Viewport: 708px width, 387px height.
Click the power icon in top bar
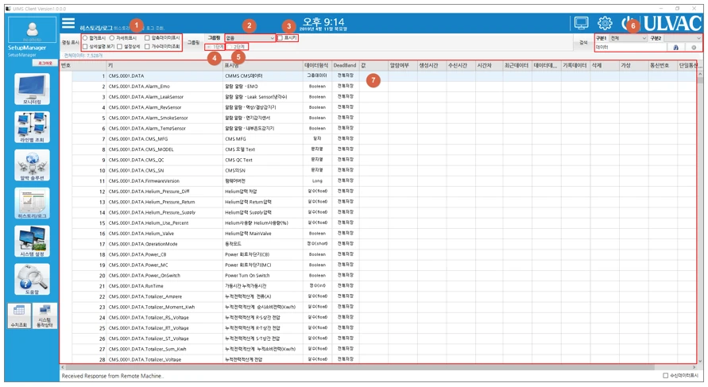(x=627, y=23)
